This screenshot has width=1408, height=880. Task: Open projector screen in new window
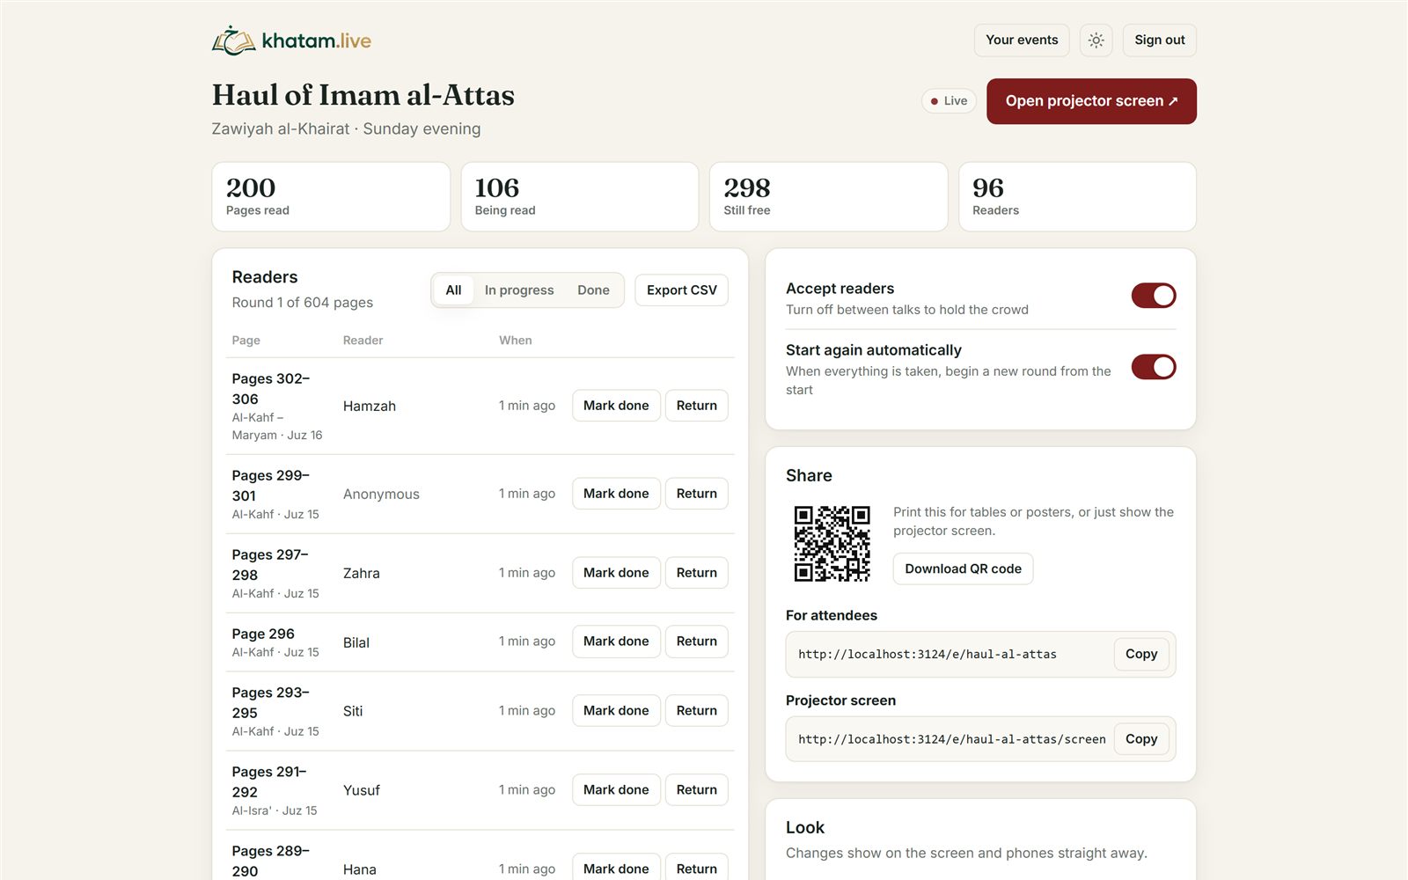coord(1091,101)
